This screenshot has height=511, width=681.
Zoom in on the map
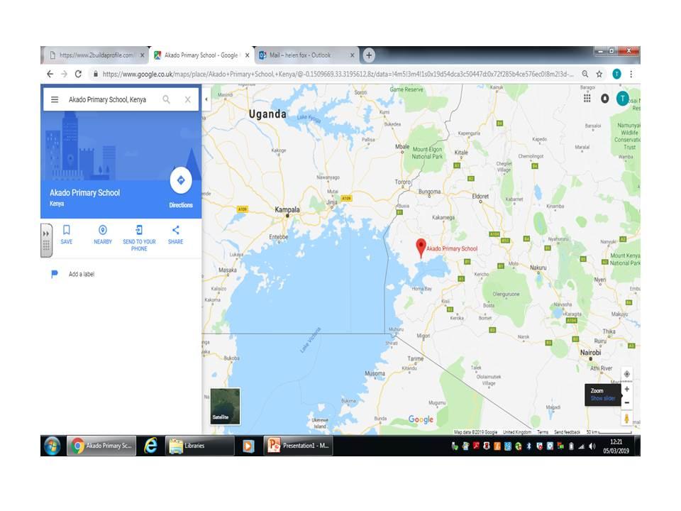626,389
